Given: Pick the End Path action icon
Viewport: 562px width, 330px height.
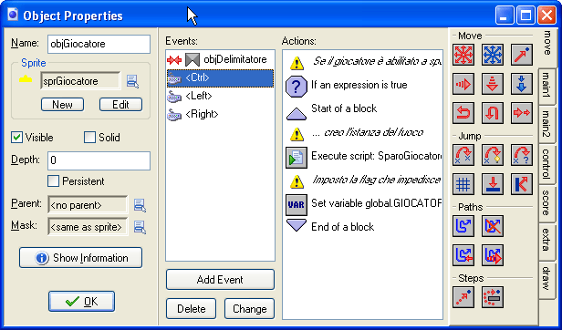Looking at the screenshot, I should point(493,226).
